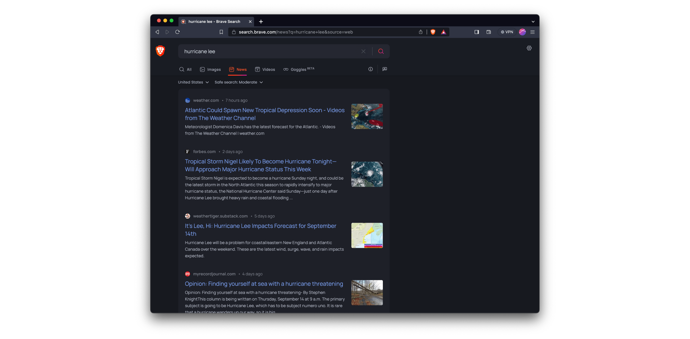Switch to the All results tab
Image resolution: width=690 pixels, height=339 pixels.
185,70
